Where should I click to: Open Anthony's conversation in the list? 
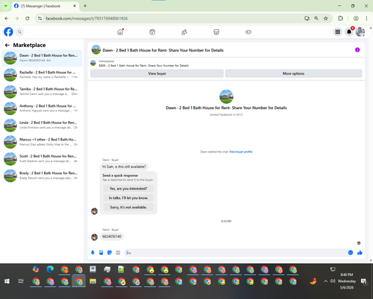pos(42,108)
